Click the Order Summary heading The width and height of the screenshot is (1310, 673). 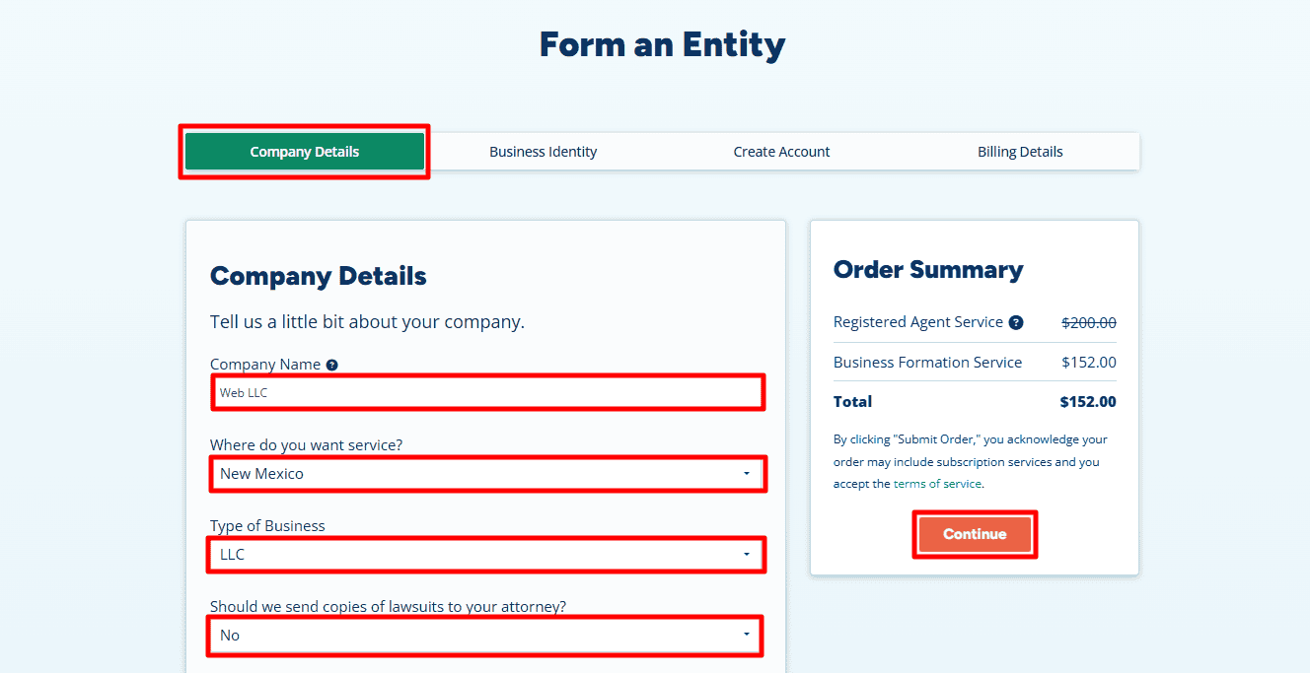point(928,270)
